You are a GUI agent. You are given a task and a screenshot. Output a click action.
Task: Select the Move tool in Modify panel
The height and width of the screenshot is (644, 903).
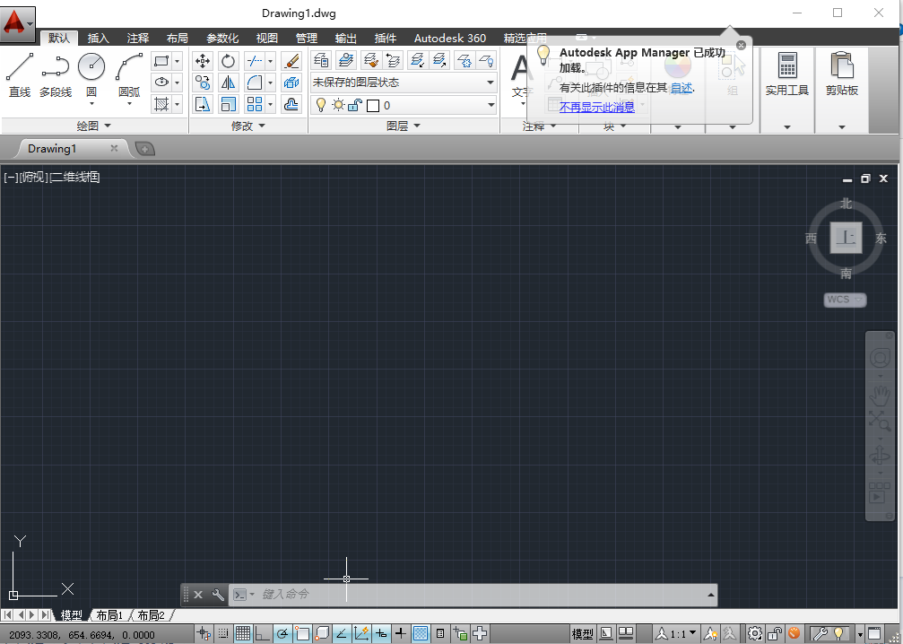[x=203, y=61]
